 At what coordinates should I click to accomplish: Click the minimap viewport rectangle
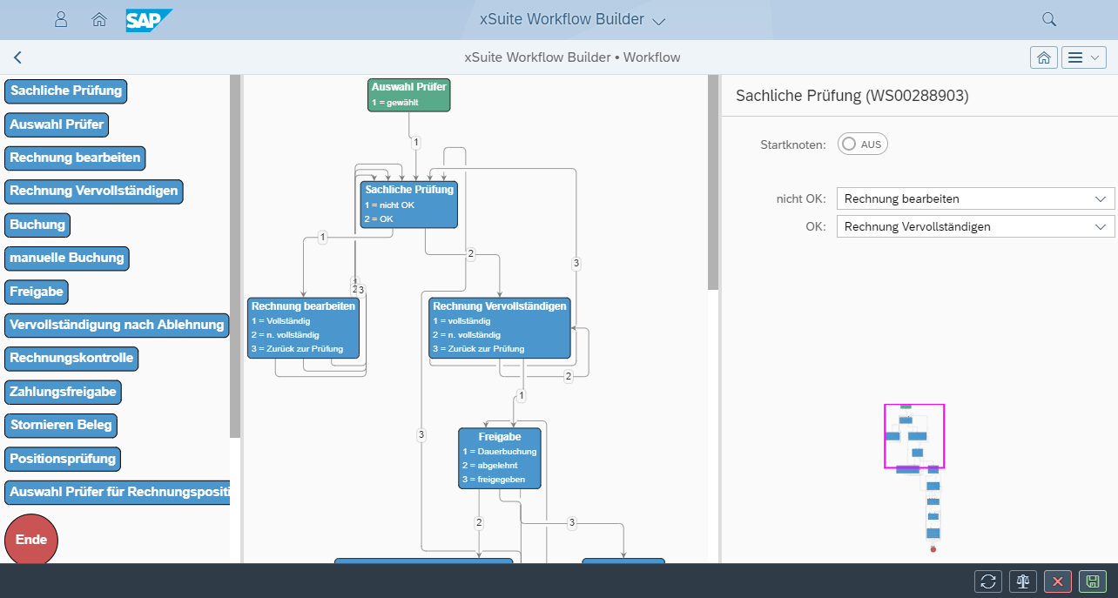[x=913, y=435]
